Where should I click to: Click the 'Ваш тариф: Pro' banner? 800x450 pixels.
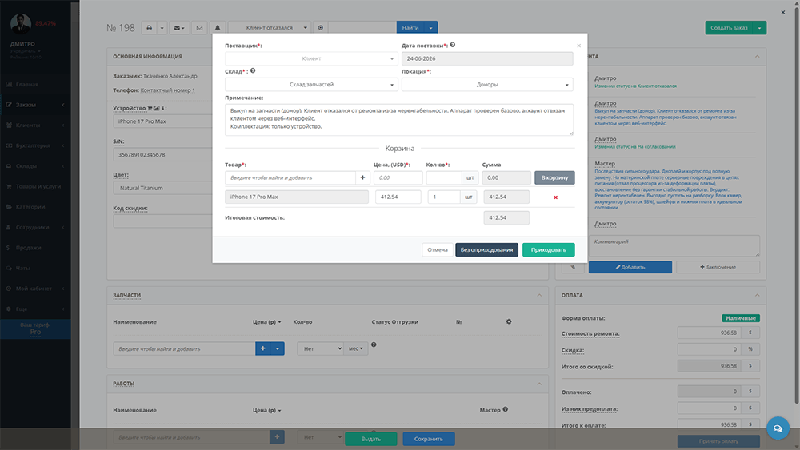point(35,329)
